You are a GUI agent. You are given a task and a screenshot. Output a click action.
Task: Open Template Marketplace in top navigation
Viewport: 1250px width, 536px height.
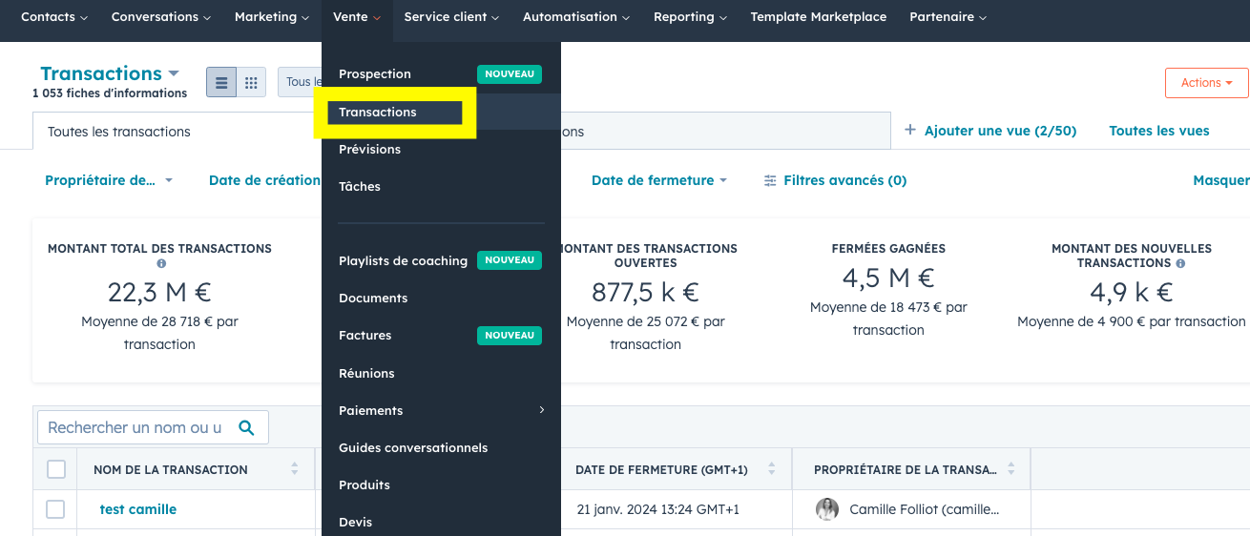(x=819, y=17)
